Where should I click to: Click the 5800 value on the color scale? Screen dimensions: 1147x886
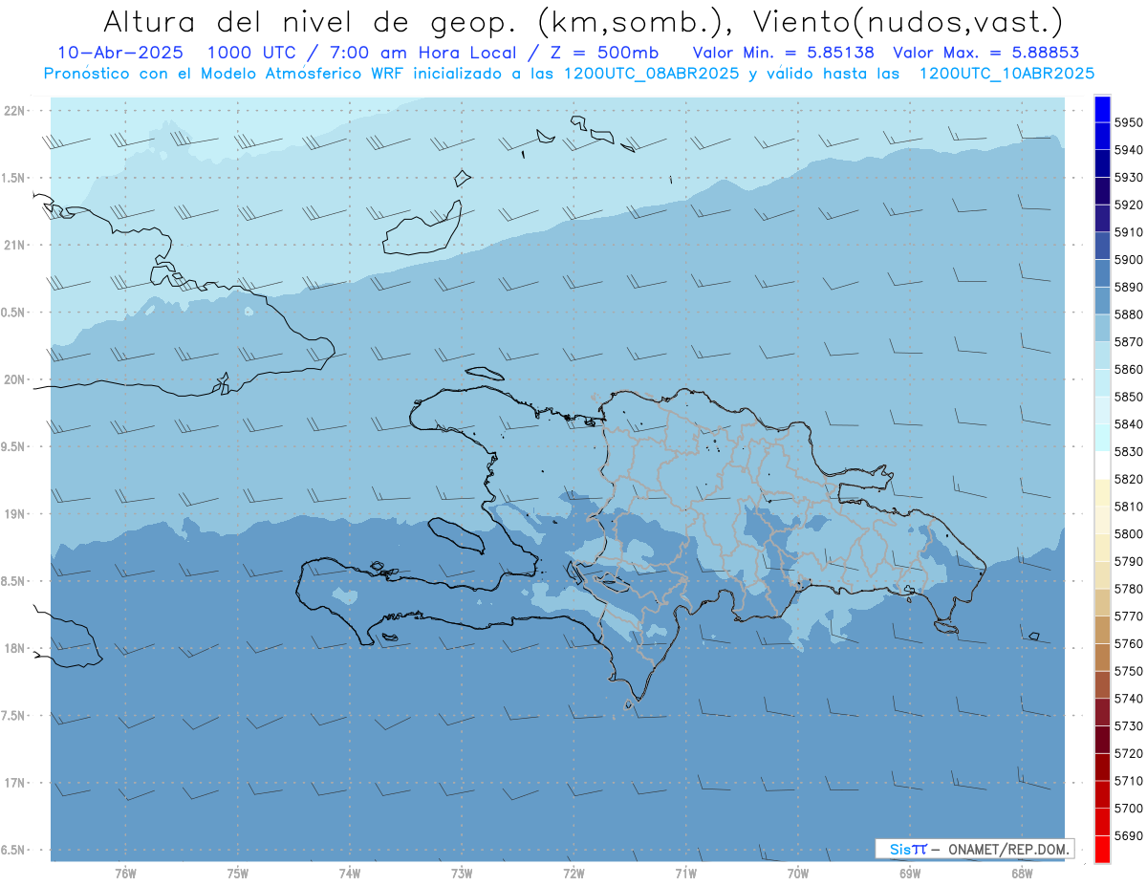coord(1128,533)
